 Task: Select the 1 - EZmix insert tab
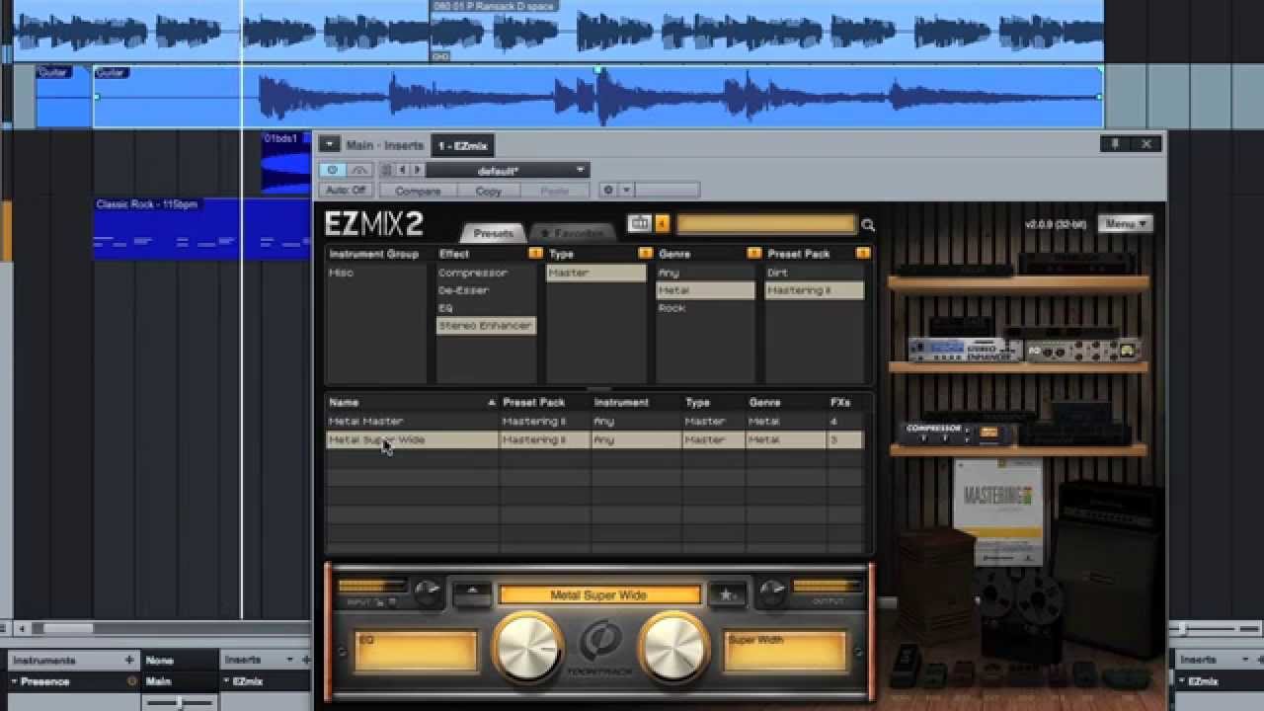click(463, 145)
